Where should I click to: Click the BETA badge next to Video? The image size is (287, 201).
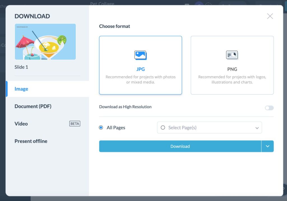[75, 124]
